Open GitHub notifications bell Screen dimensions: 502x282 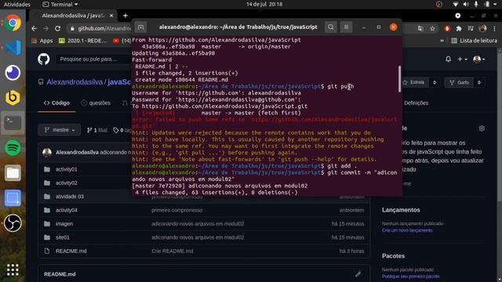448,60
